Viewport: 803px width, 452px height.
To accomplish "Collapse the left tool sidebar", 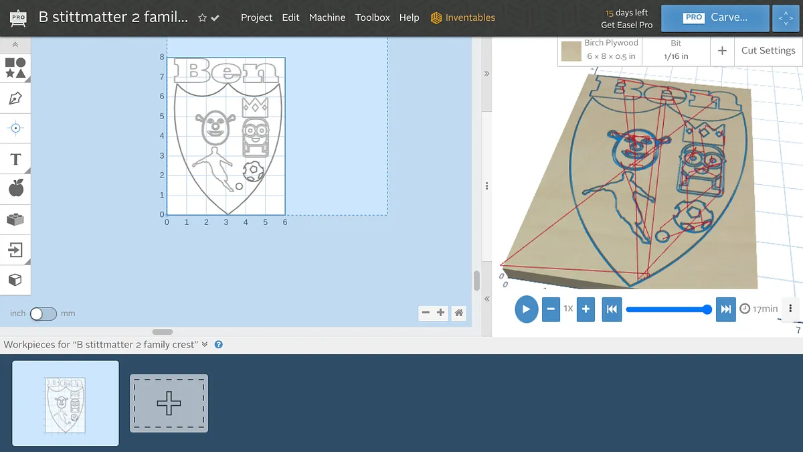I will pyautogui.click(x=15, y=45).
